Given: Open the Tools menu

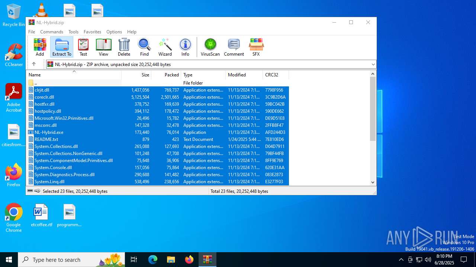Looking at the screenshot, I should pos(73,32).
